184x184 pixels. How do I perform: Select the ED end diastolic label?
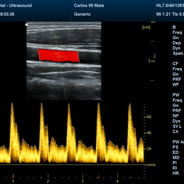tap(175, 152)
